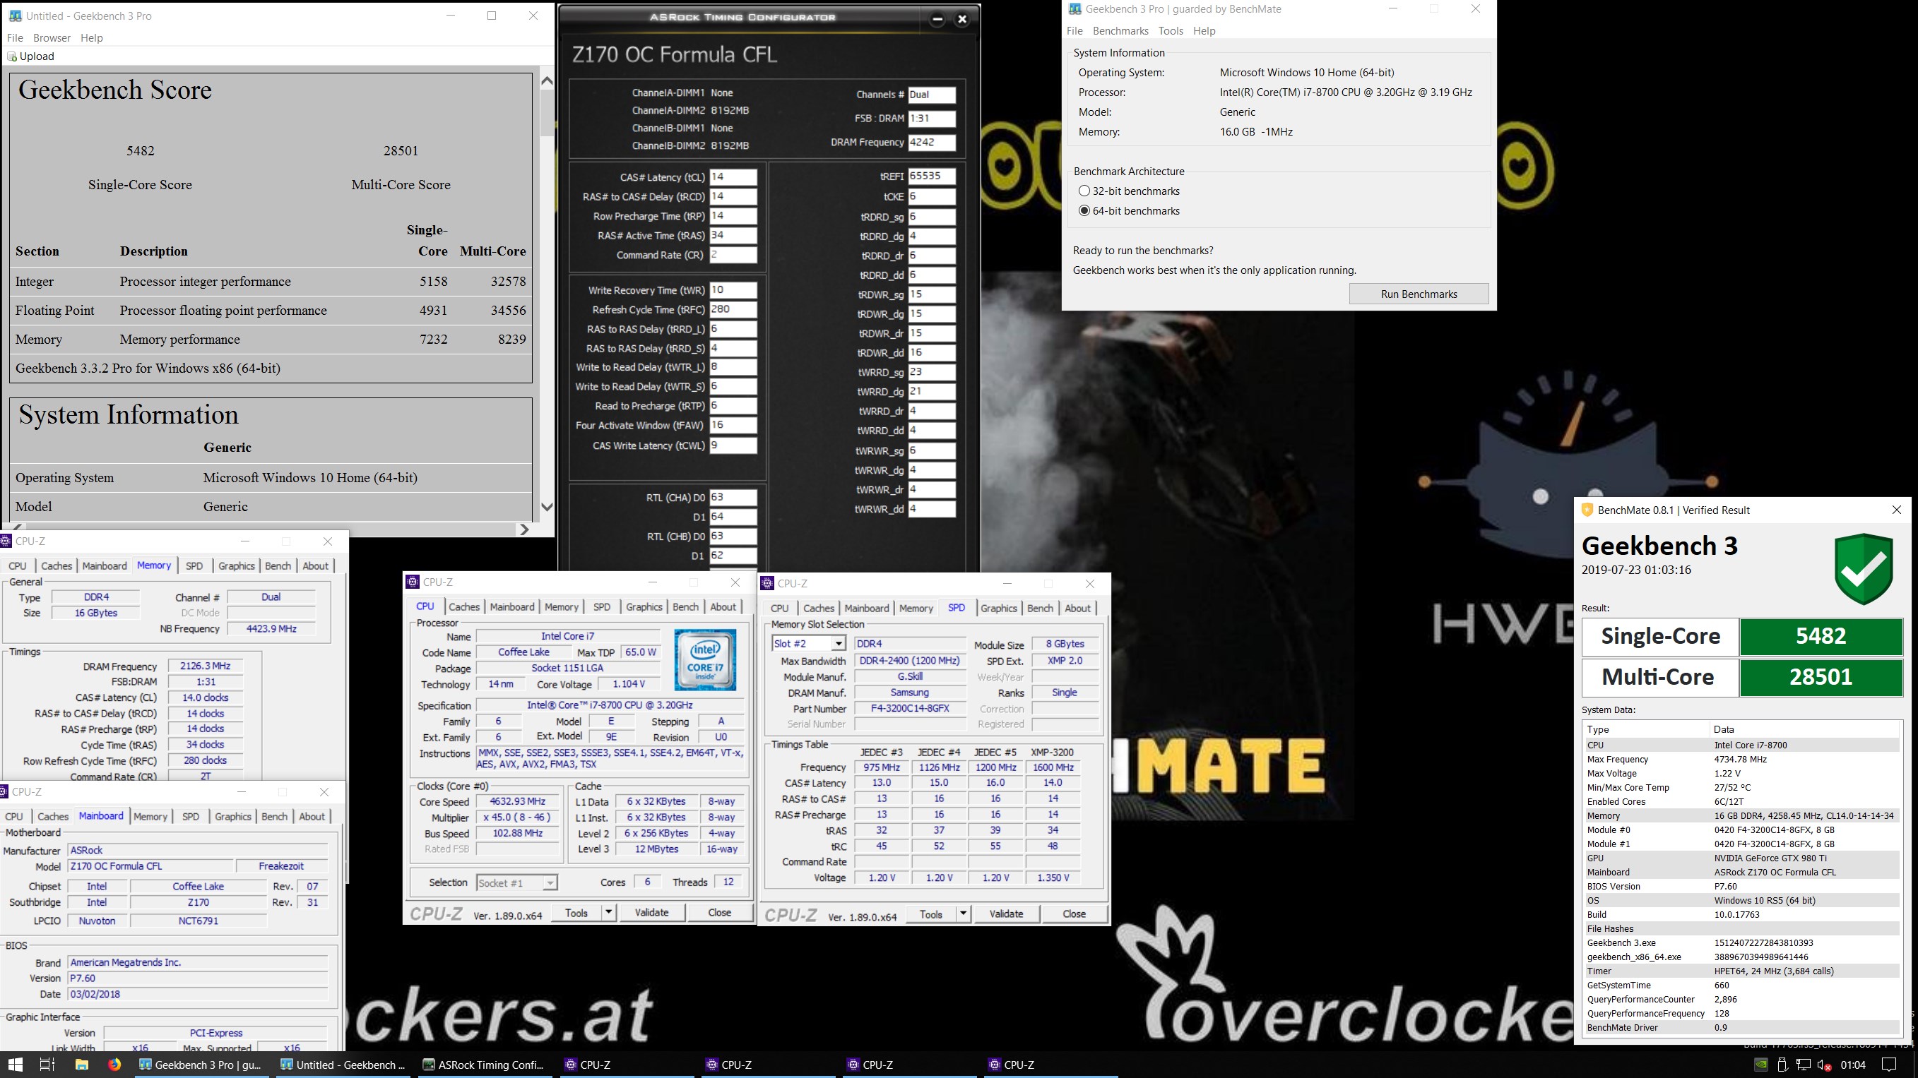This screenshot has height=1078, width=1918.
Task: Open File Explorer from the taskbar
Action: click(x=81, y=1065)
